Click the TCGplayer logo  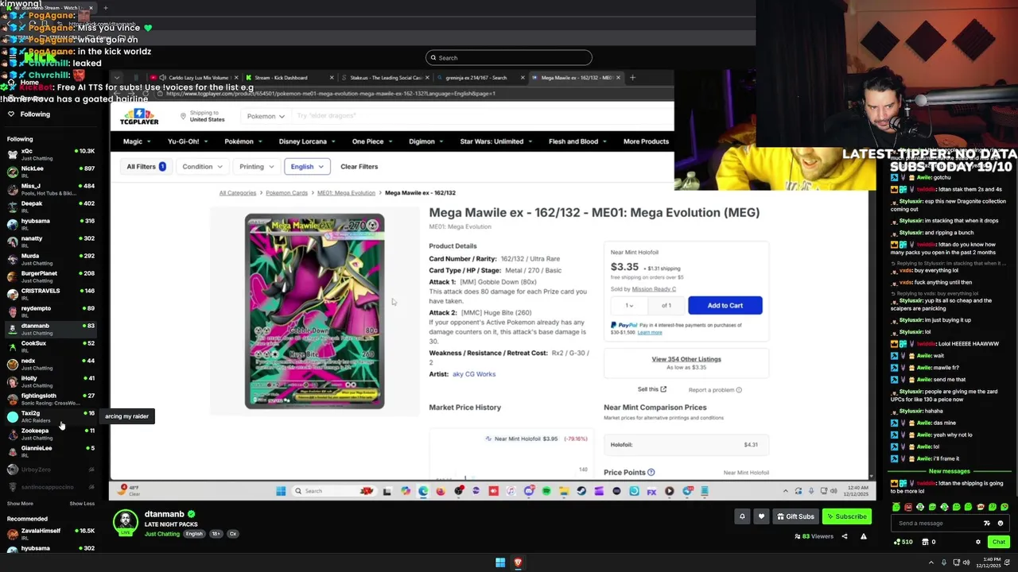tap(139, 117)
